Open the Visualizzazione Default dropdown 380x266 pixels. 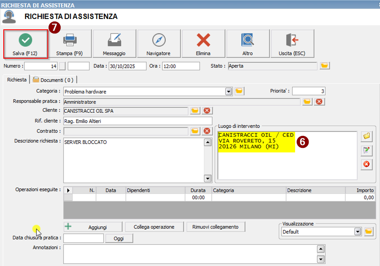(x=357, y=232)
